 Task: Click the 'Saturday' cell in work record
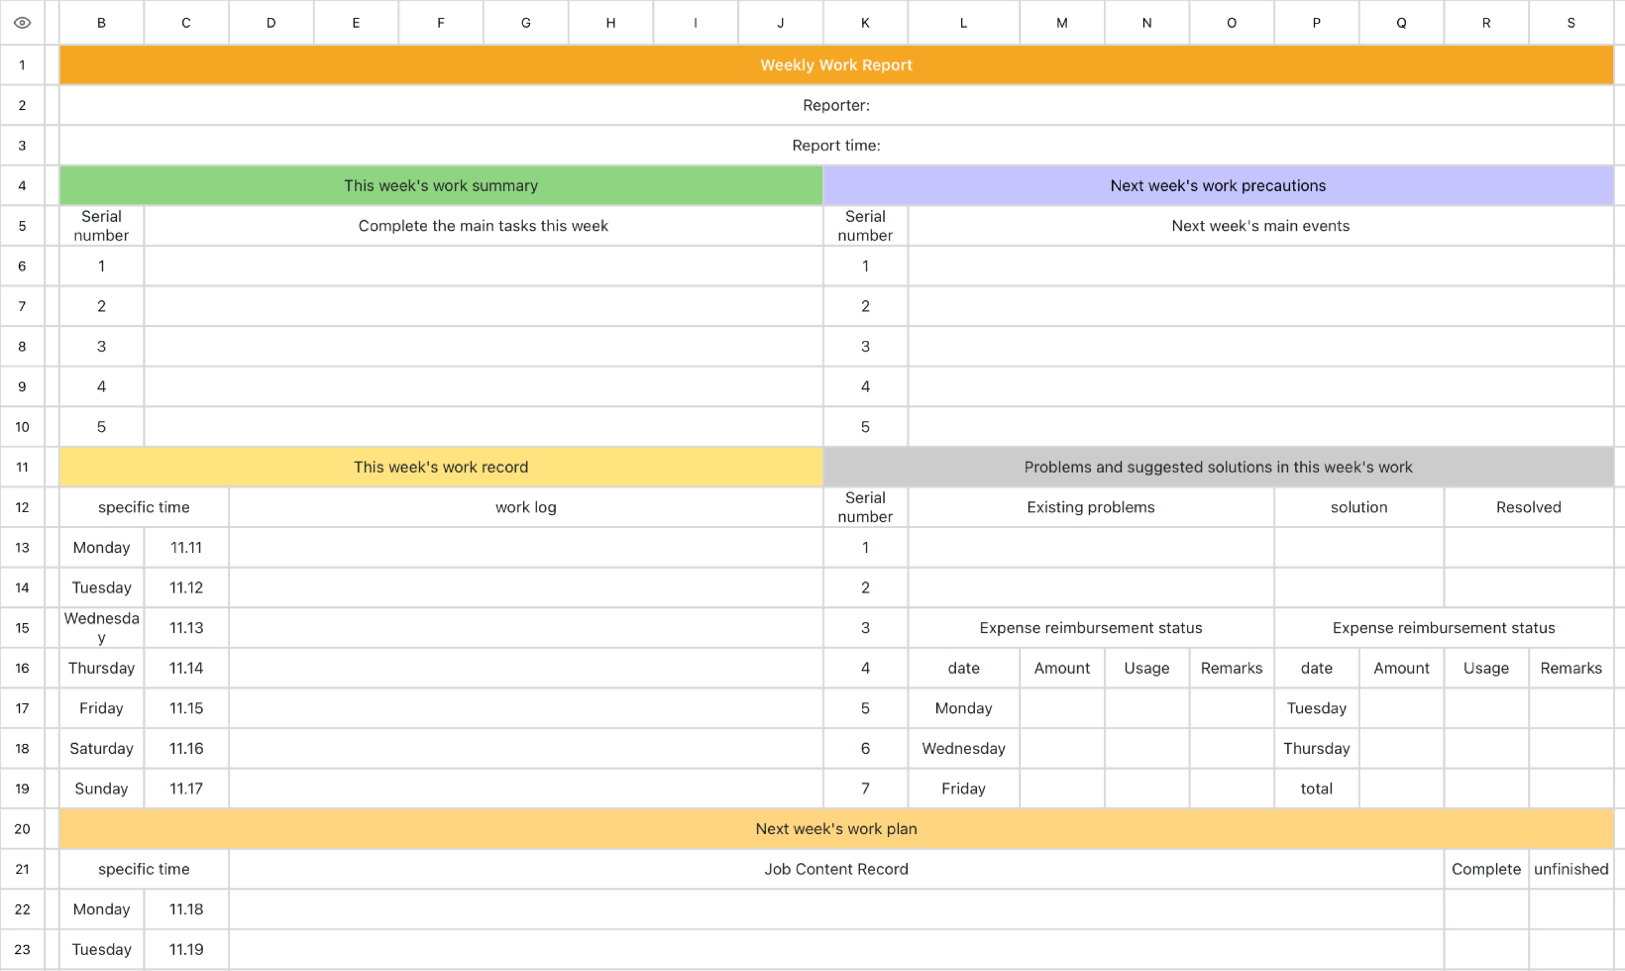point(102,748)
